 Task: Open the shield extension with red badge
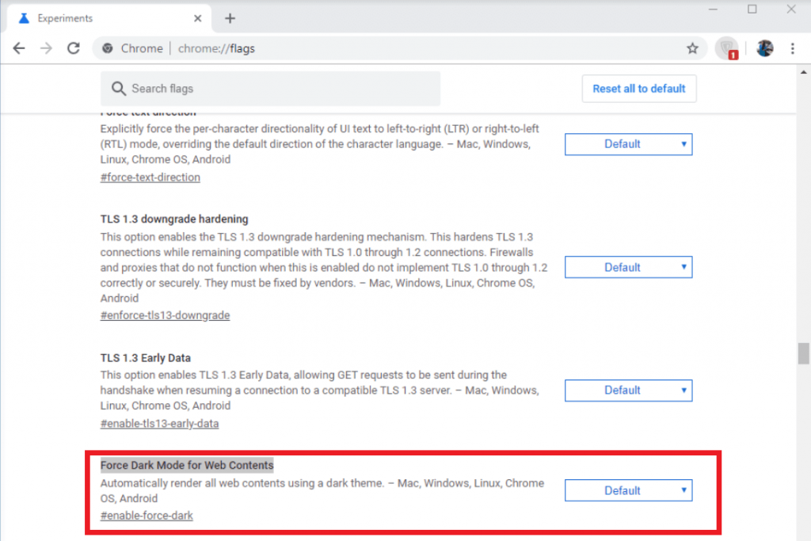(x=727, y=48)
